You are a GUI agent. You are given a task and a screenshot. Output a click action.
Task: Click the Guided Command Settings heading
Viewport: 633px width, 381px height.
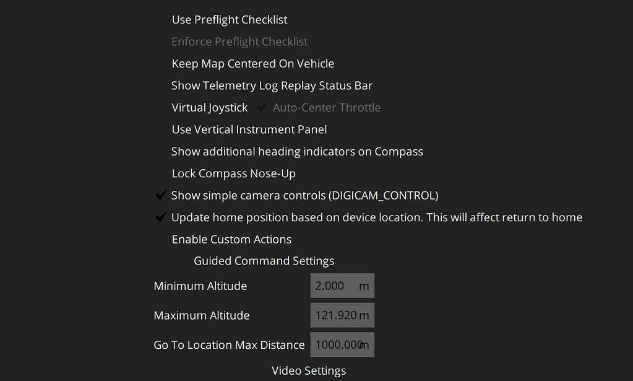264,260
